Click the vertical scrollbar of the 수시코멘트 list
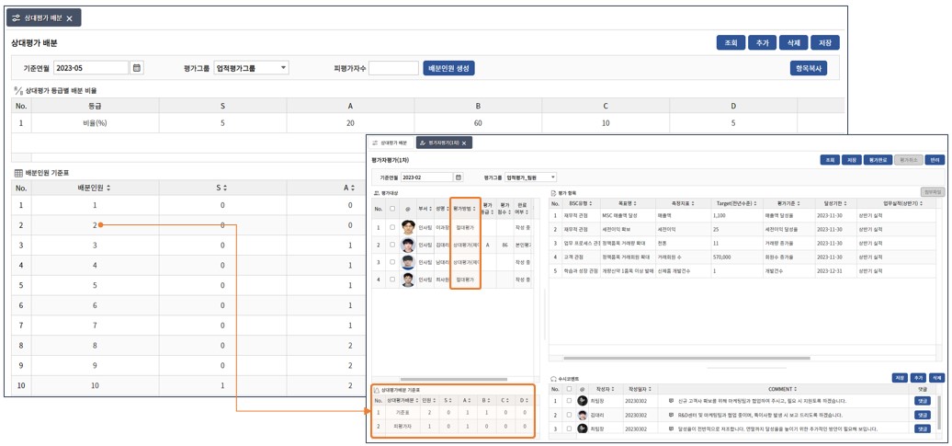Image resolution: width=952 pixels, height=446 pixels. point(940,412)
